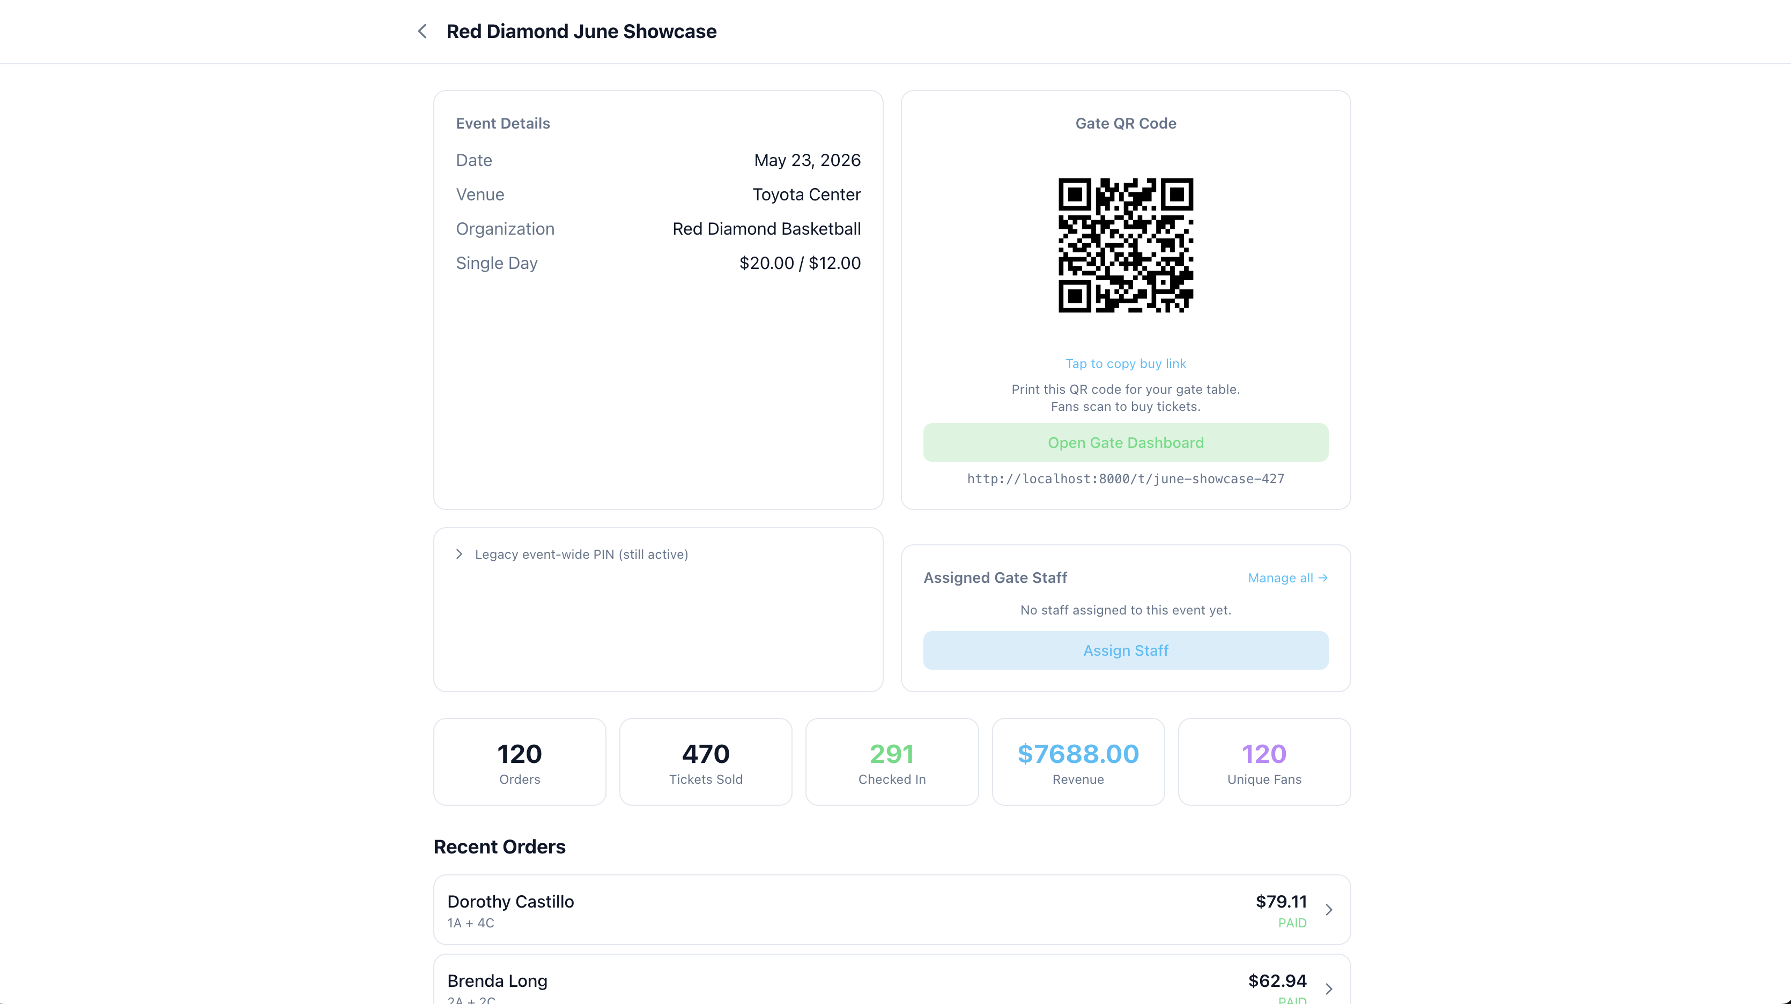1791x1004 pixels.
Task: Click the May 23, 2026 date value
Action: (x=807, y=161)
